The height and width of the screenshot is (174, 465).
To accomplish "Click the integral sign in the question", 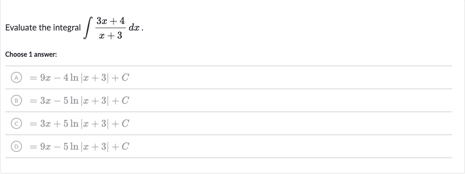I will coord(88,28).
